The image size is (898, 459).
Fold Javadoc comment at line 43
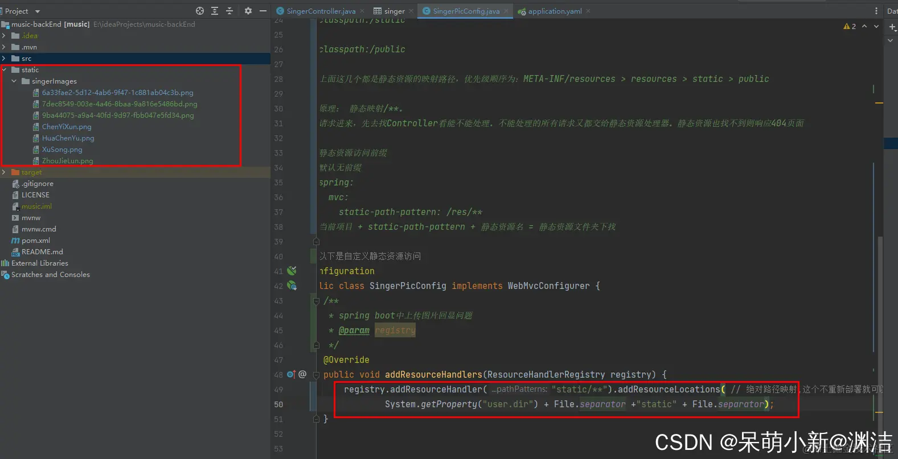point(316,300)
